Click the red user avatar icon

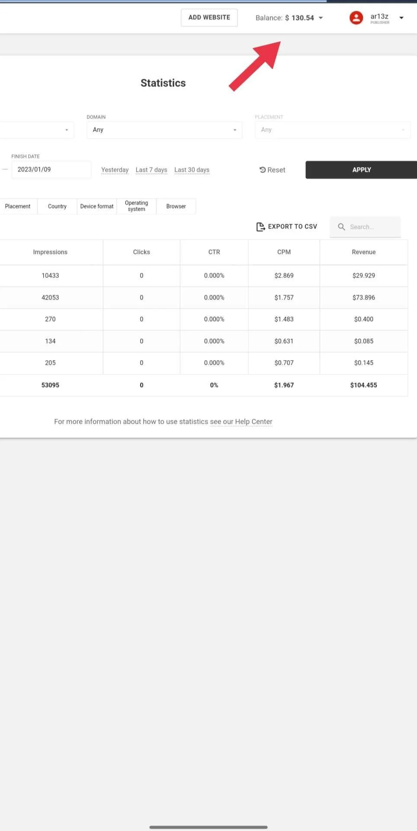pyautogui.click(x=356, y=18)
